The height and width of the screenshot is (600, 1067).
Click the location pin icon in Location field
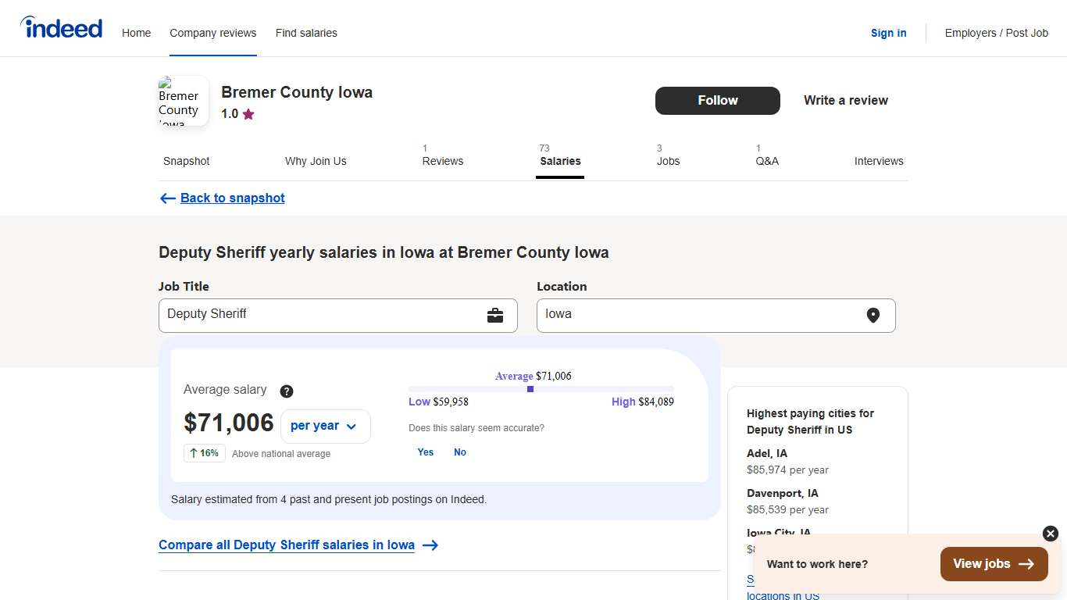(873, 315)
